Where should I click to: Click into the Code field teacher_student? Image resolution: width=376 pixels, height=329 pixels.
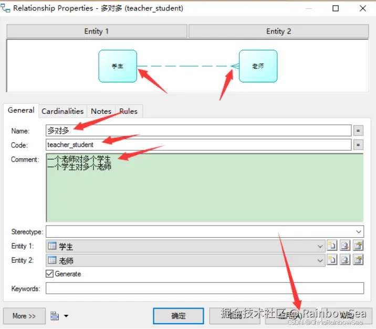pyautogui.click(x=199, y=145)
